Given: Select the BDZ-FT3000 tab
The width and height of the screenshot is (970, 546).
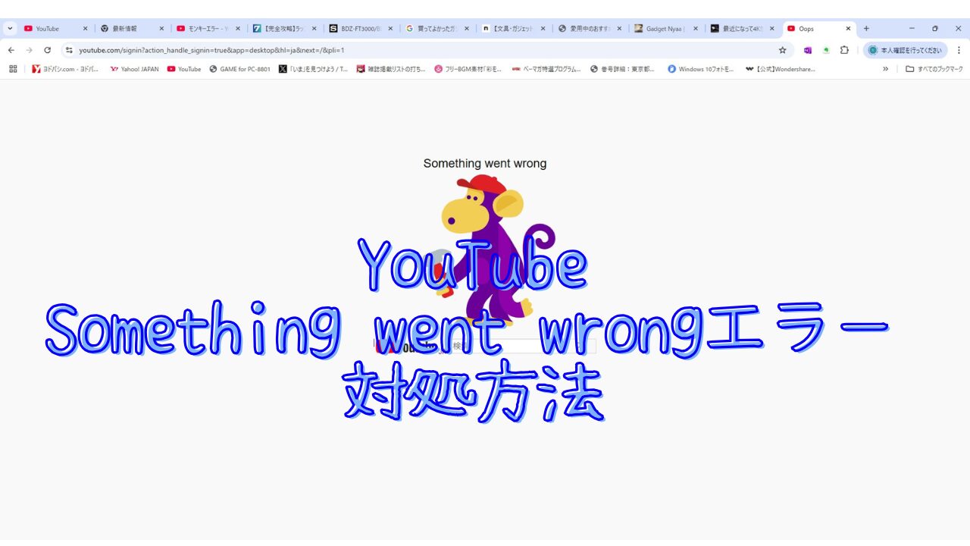Looking at the screenshot, I should (x=356, y=28).
